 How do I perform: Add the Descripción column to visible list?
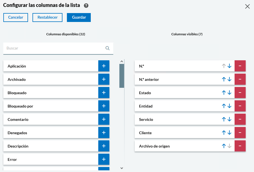pyautogui.click(x=104, y=146)
